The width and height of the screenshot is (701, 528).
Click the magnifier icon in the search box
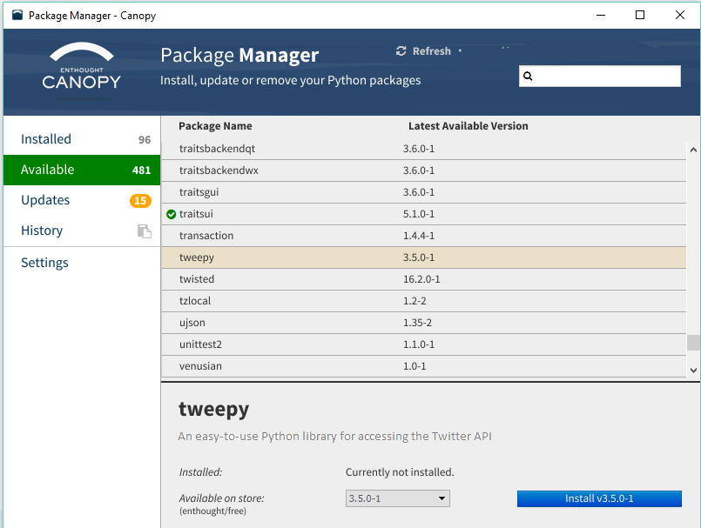coord(528,76)
